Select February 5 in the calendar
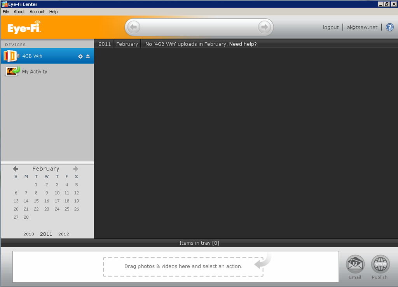This screenshot has height=287, width=398. pyautogui.click(x=77, y=184)
